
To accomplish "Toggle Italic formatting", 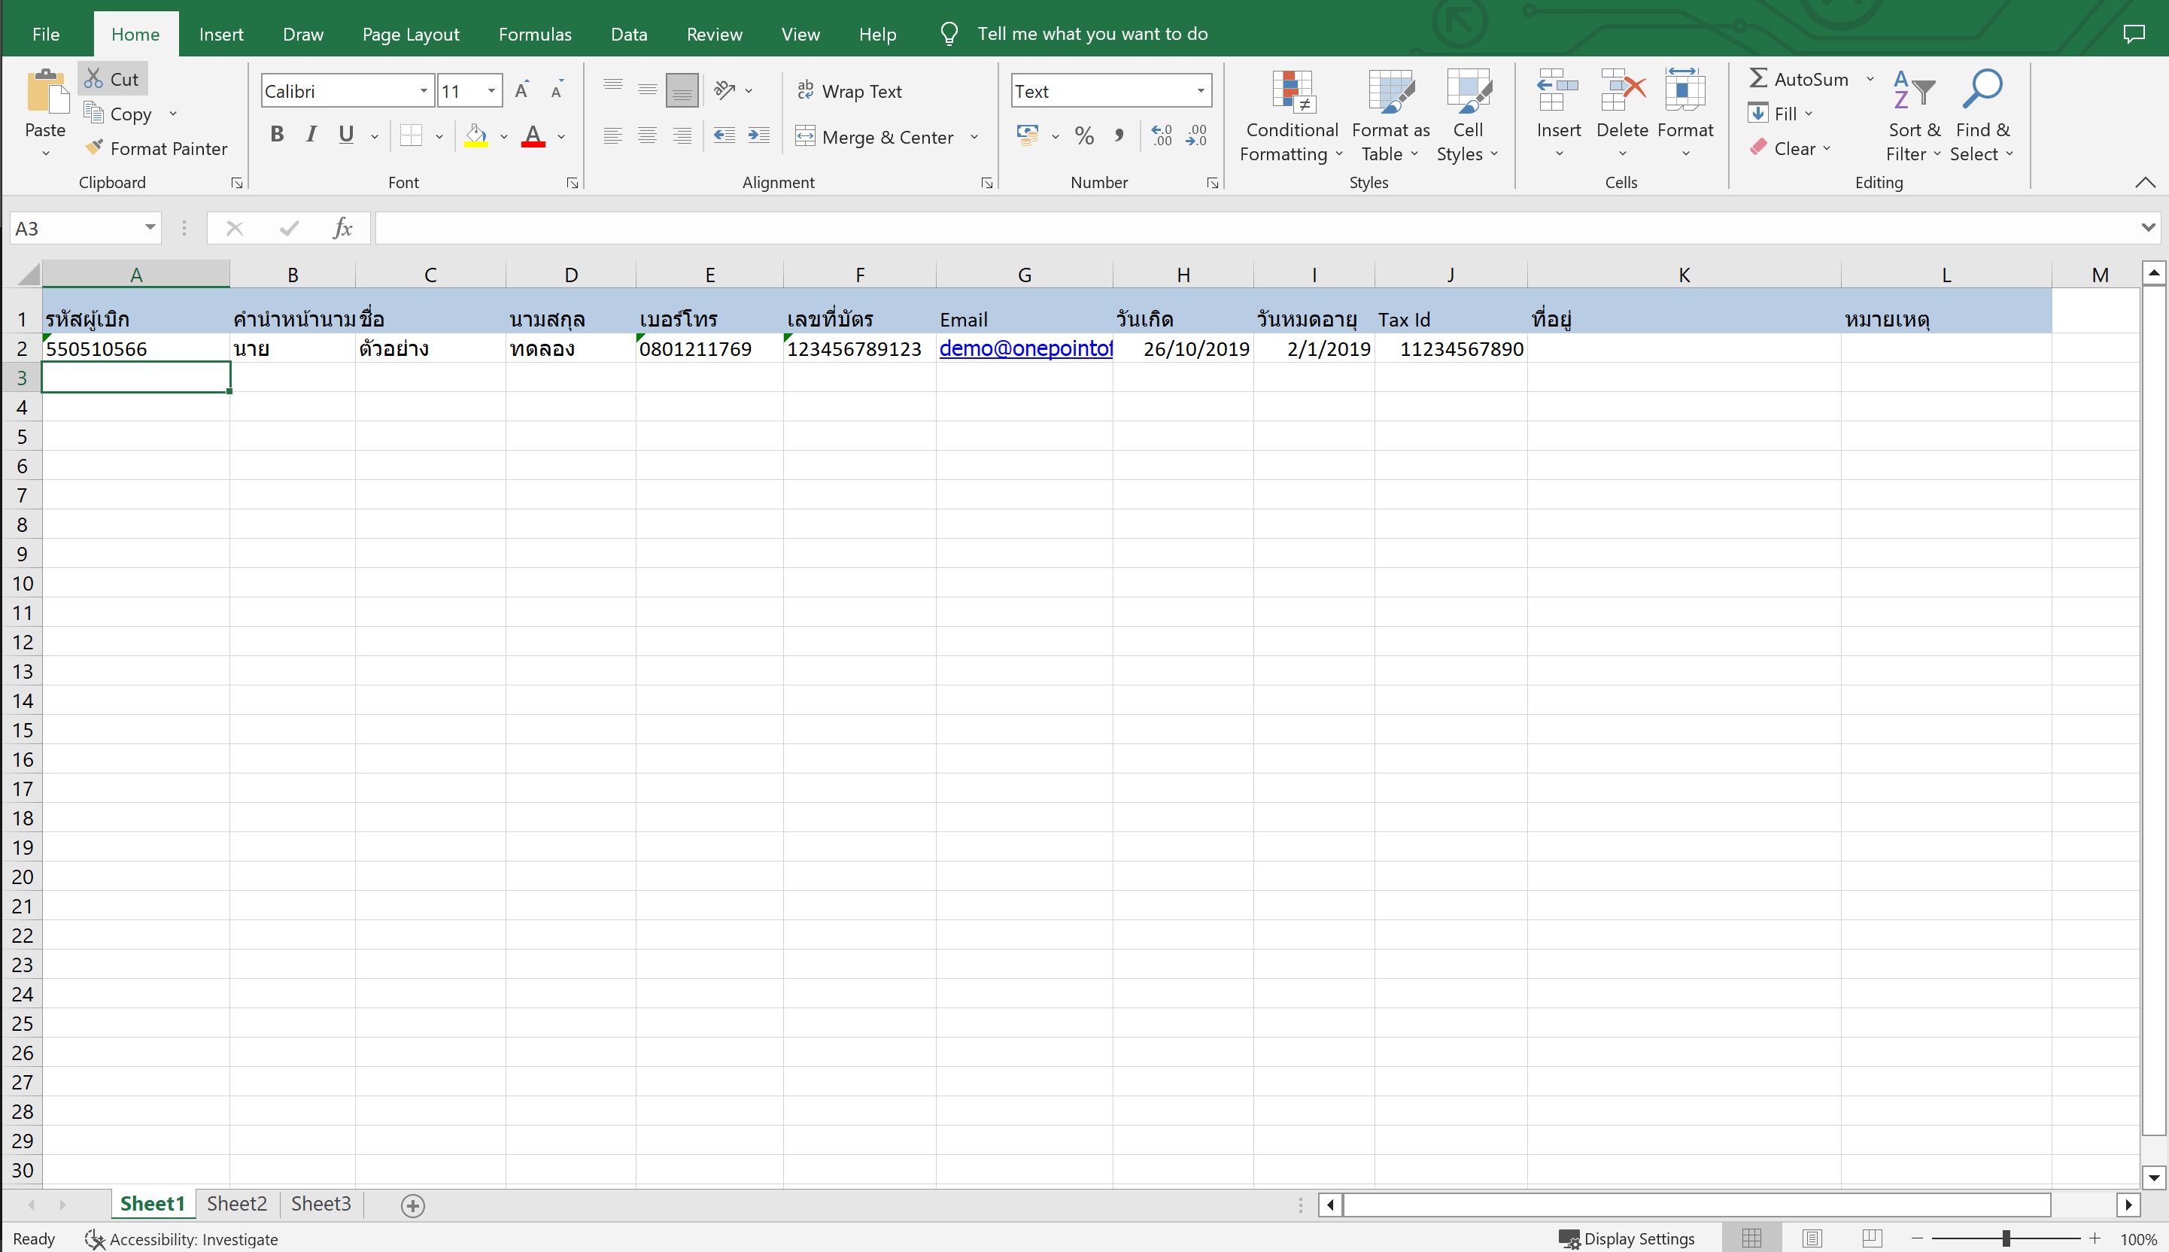I will (x=311, y=134).
